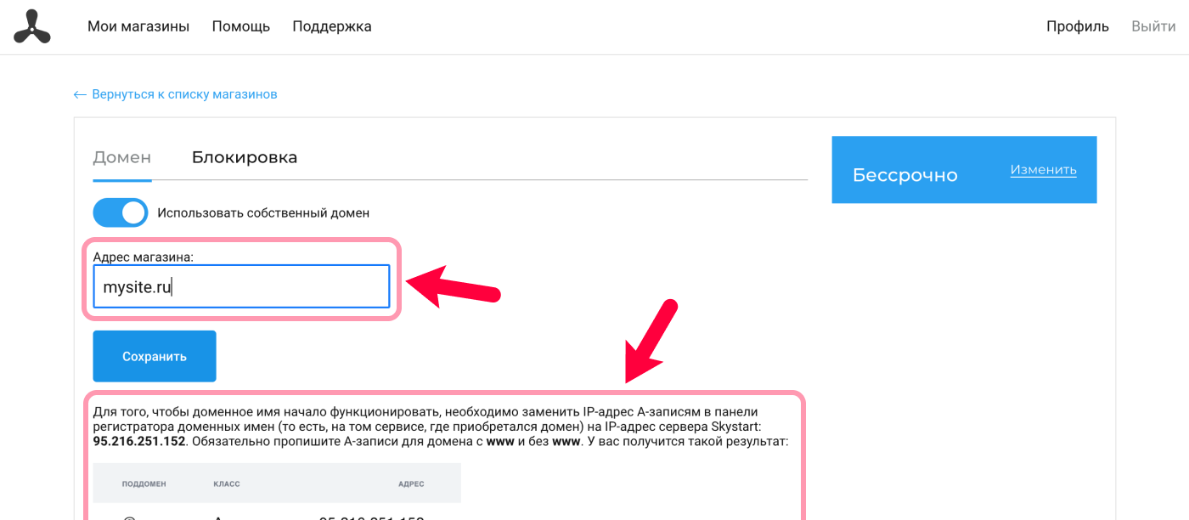Screen dimensions: 1189x520
Task: Save the domain with the "Сохранить" button
Action: click(x=155, y=356)
